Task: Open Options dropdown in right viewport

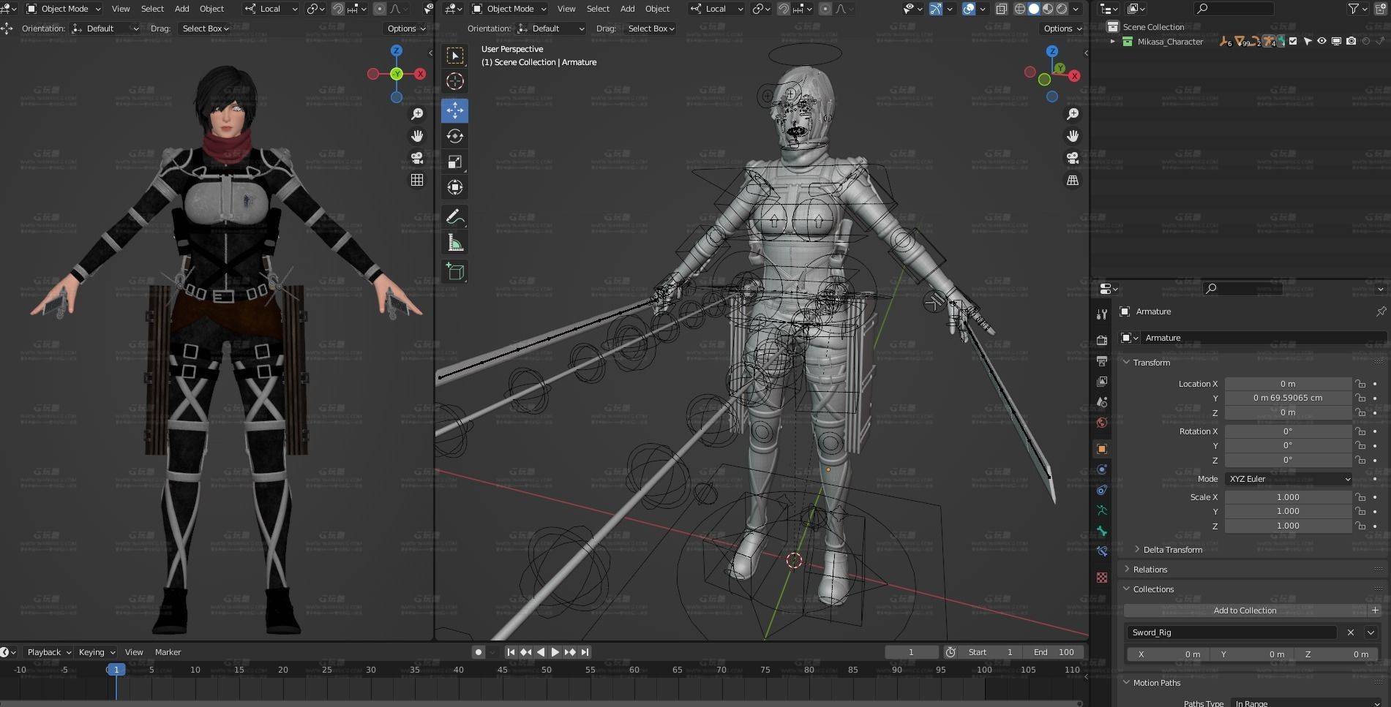Action: click(1062, 29)
